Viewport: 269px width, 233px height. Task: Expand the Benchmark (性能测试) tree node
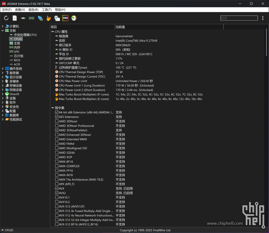coord(2,119)
